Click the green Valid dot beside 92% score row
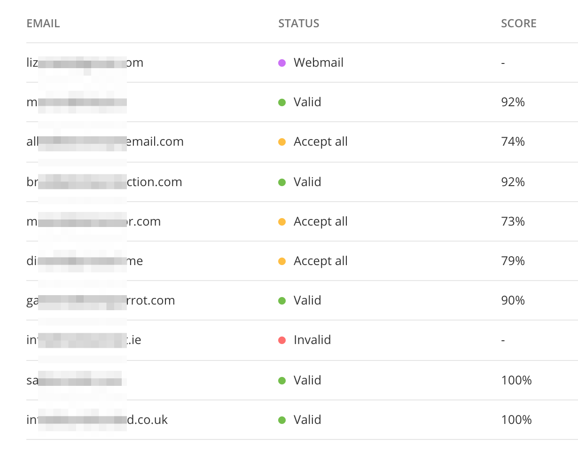This screenshot has width=578, height=454. 282,102
